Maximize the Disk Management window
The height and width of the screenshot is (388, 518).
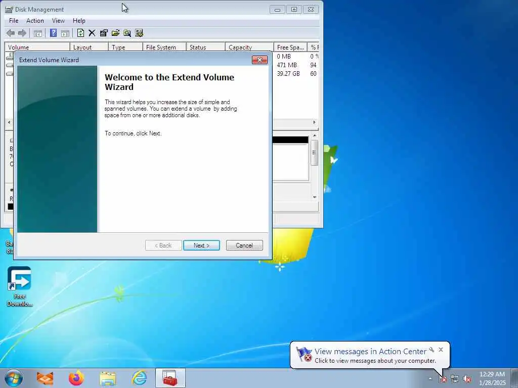[294, 10]
